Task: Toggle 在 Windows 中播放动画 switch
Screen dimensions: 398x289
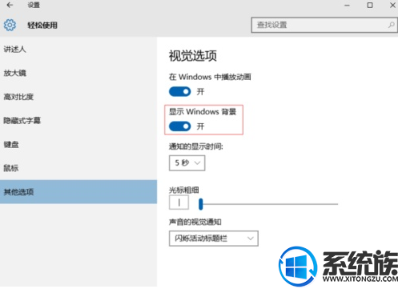Action: point(179,91)
